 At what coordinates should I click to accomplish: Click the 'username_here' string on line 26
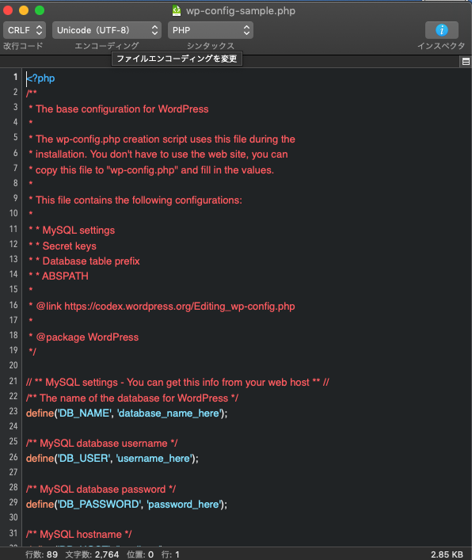click(154, 458)
